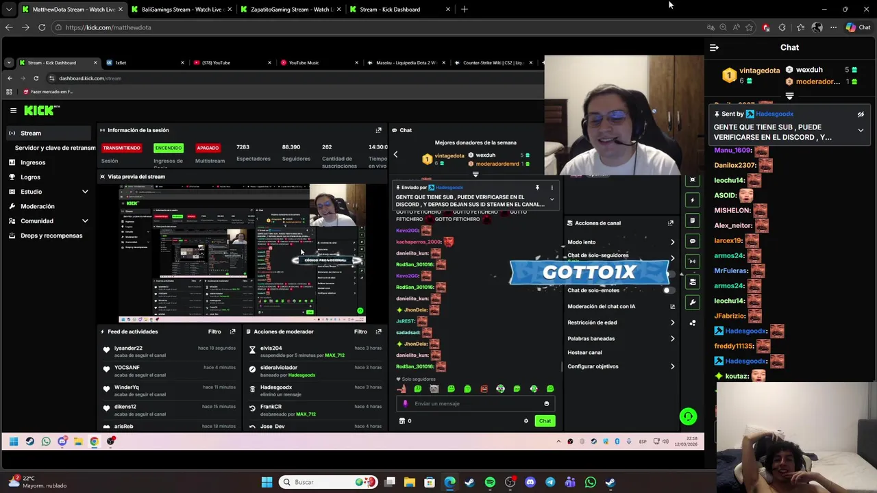
Task: Switch to the Stream - Kick Dashboard outer tab
Action: coord(399,10)
